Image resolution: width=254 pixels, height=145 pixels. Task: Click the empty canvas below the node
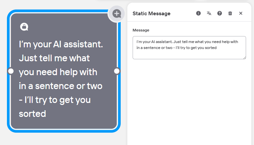(x=63, y=139)
